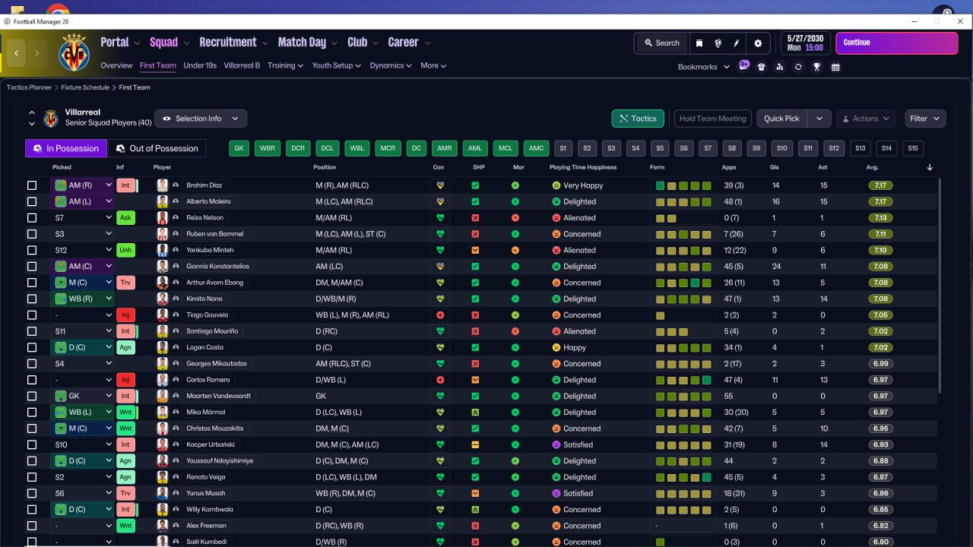
Task: Open the Filter dropdown
Action: tap(925, 119)
